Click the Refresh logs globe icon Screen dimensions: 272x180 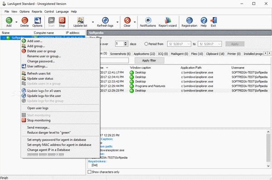(105, 20)
